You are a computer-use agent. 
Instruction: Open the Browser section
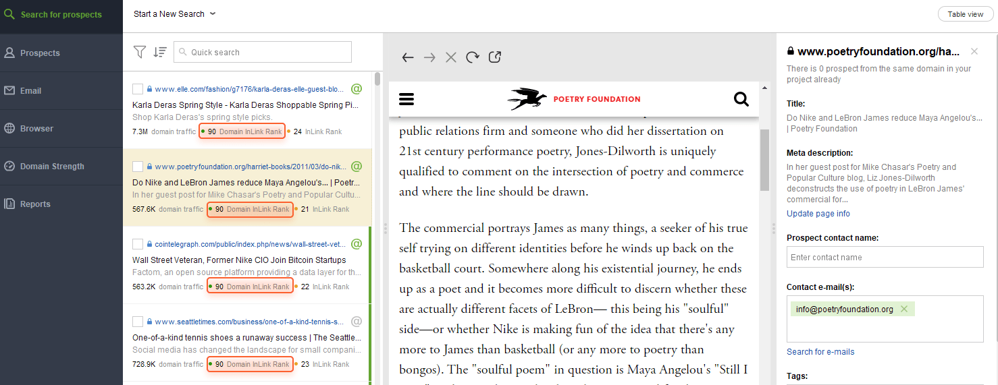61,128
